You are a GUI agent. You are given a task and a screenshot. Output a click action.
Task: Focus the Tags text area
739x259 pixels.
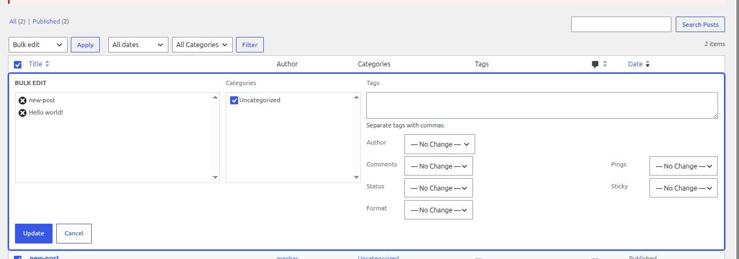click(542, 105)
